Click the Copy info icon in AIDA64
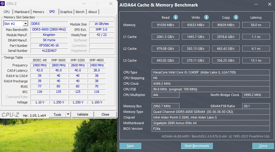The height and width of the screenshot is (152, 275). pos(236,17)
